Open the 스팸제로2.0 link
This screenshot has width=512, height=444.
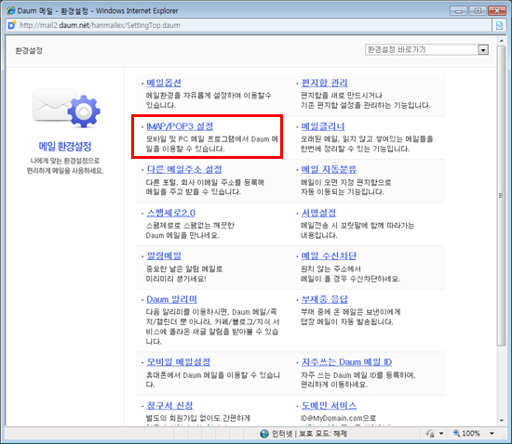(170, 213)
